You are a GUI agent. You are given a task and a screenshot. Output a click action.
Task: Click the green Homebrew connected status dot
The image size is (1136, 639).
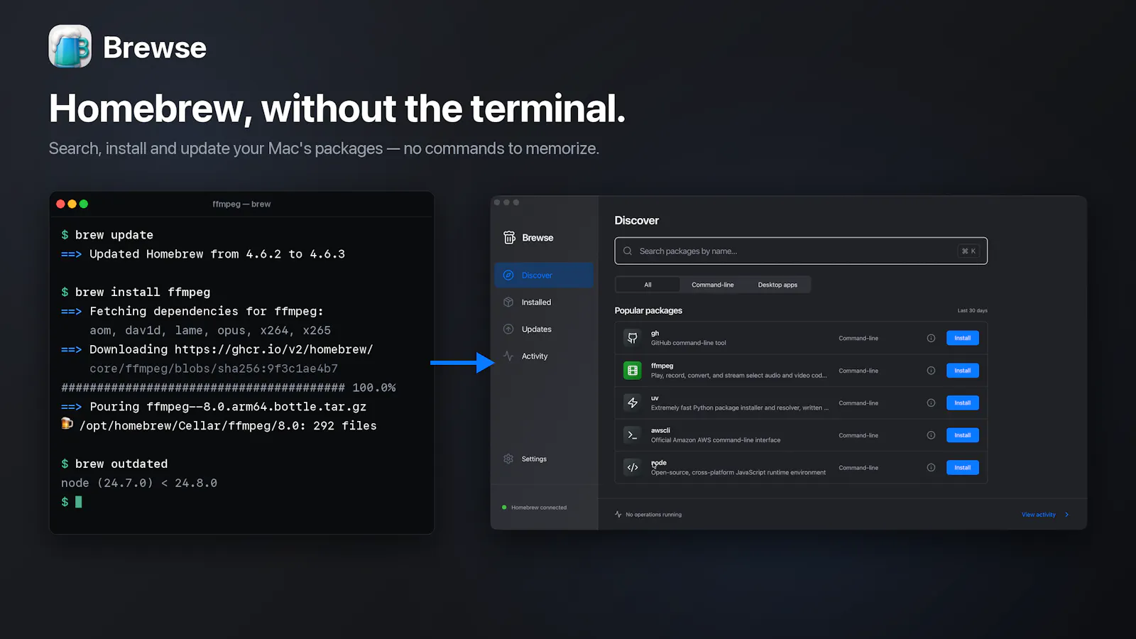504,507
